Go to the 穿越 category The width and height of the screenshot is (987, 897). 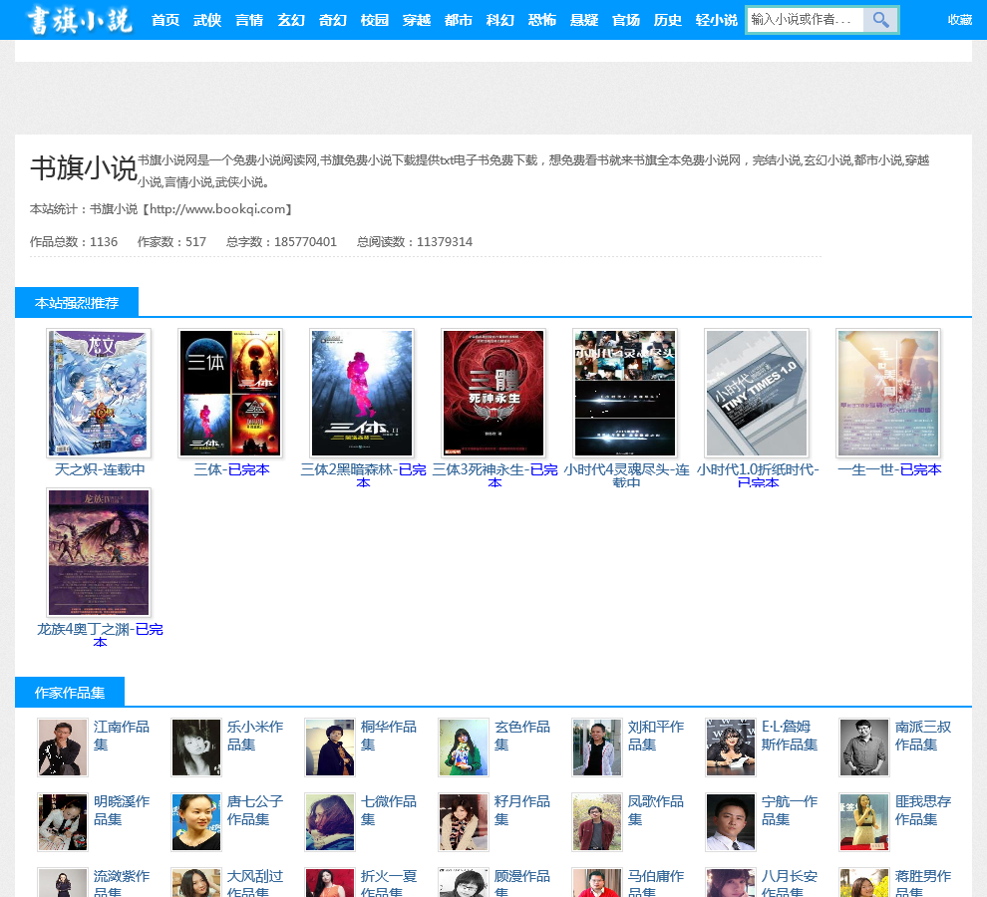(x=417, y=20)
